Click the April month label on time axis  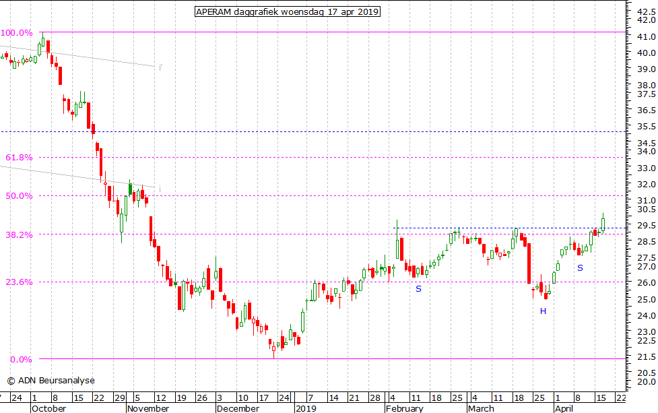tap(564, 408)
